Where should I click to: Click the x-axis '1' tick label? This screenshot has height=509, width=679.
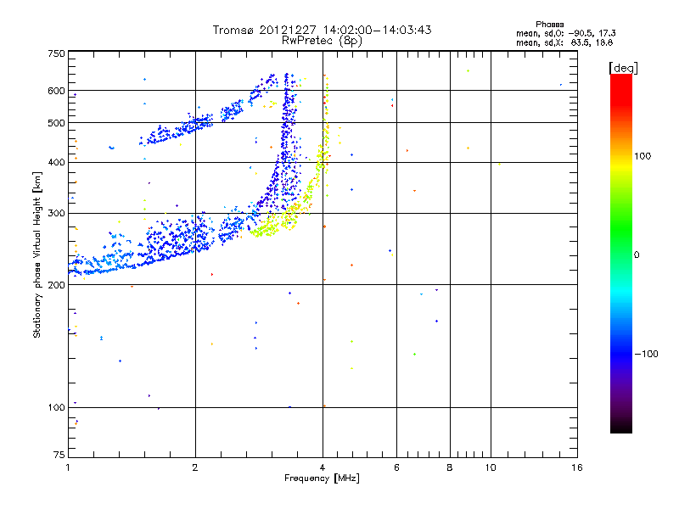pos(68,467)
